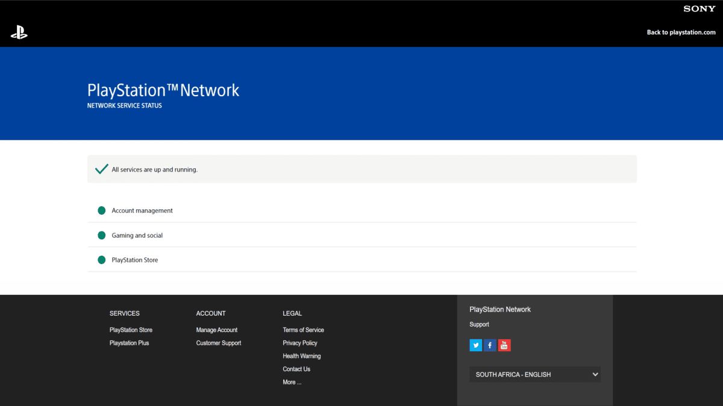Click the More ... legal link
Screen dimensions: 723x406
292,382
